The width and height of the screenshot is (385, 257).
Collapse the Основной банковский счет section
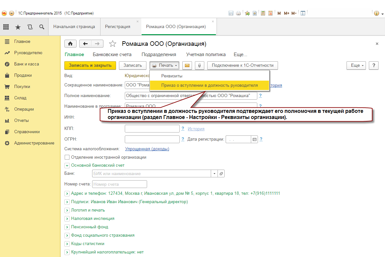(67, 166)
